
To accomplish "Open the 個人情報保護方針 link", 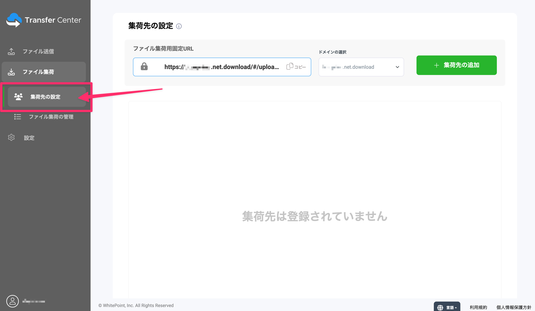I will point(513,307).
